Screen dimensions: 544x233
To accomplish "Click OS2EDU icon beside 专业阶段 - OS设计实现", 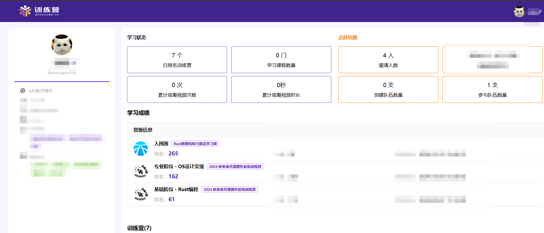I will (x=141, y=171).
